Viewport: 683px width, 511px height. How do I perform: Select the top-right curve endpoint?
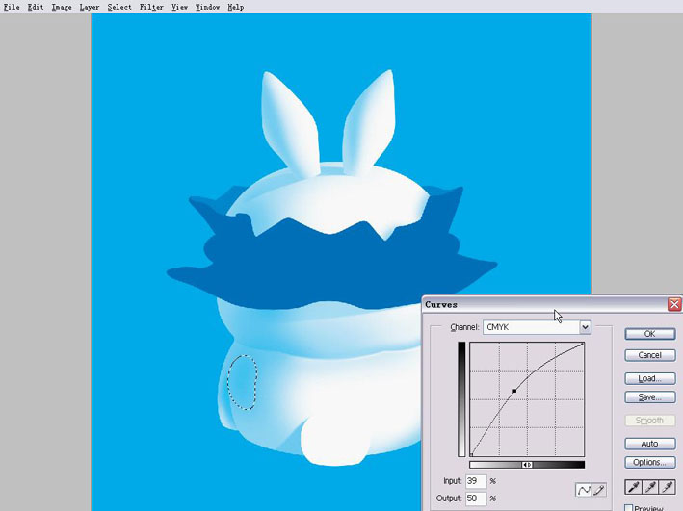[x=583, y=344]
